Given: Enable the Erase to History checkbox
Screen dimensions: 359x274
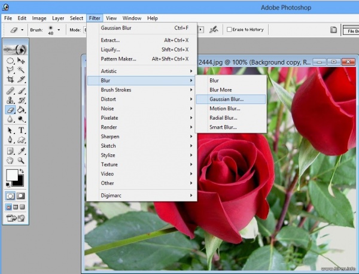Looking at the screenshot, I should pos(230,29).
